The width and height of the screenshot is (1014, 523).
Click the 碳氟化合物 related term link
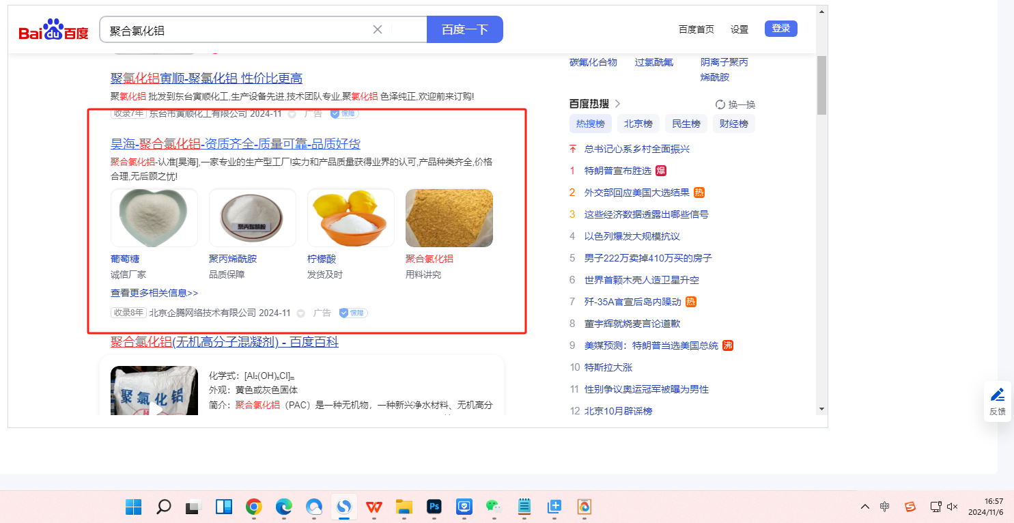[593, 62]
